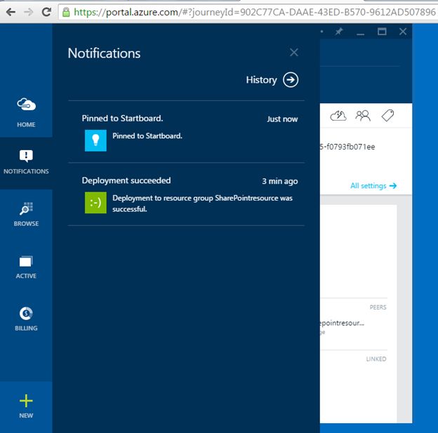Screen dimensions: 438x433
Task: Click the Notifications panel heading
Action: pos(104,53)
